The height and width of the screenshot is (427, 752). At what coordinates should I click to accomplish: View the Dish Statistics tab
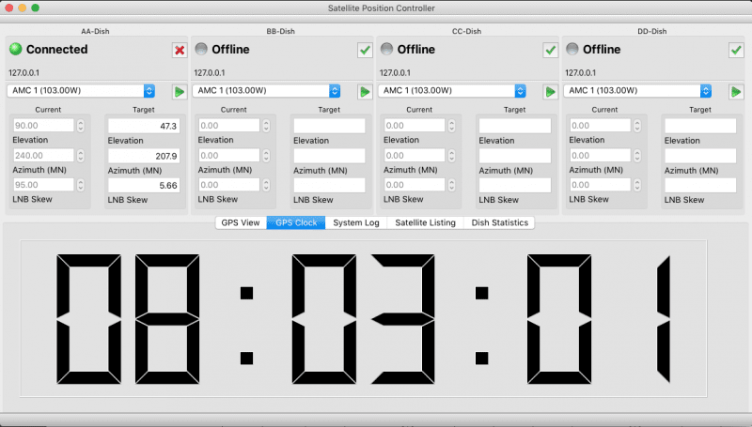[500, 222]
